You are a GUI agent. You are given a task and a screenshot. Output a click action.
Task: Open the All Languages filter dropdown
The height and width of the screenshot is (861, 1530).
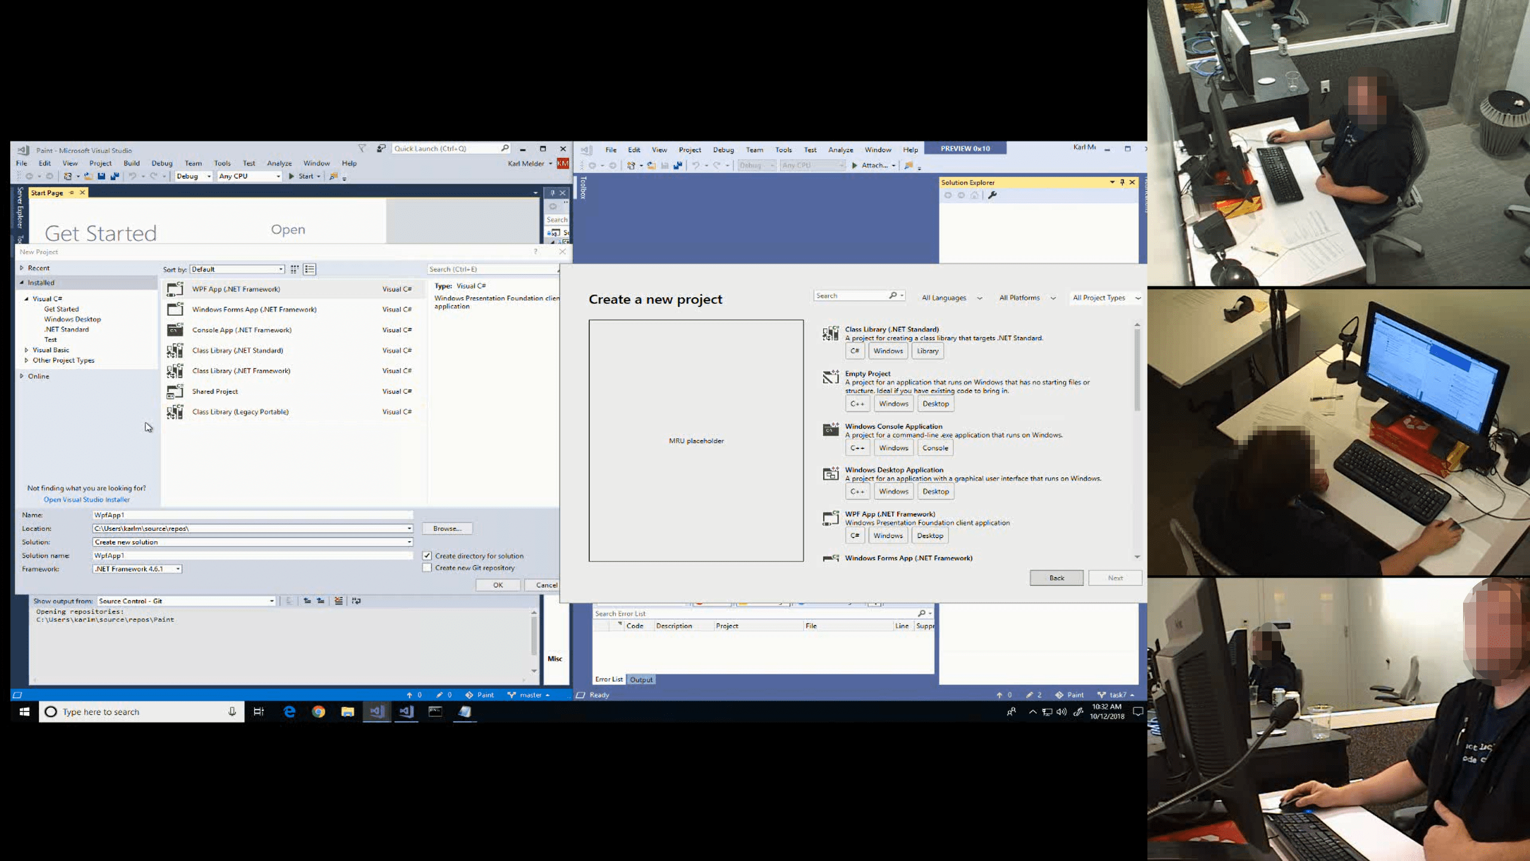[x=951, y=298]
